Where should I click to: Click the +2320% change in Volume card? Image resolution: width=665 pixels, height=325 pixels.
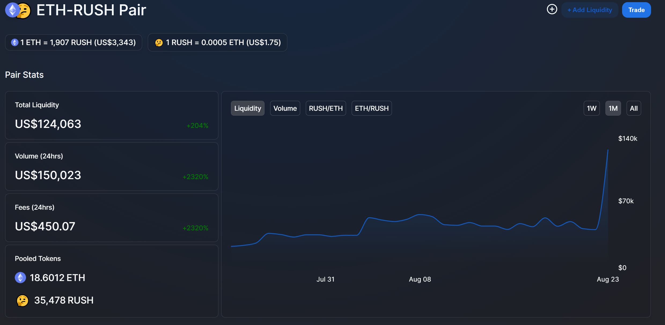pos(195,177)
